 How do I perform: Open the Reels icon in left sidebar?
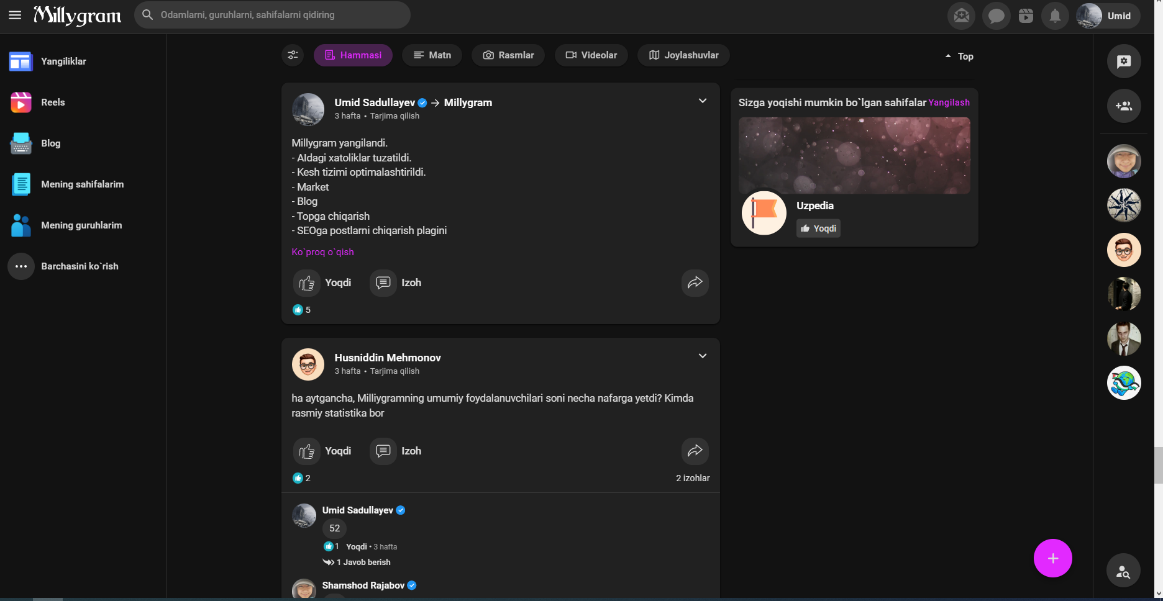(x=21, y=102)
